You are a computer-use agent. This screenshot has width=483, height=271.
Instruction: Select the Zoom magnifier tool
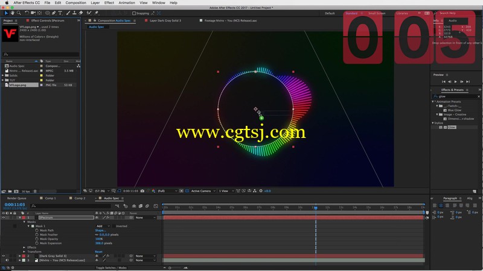pos(19,13)
